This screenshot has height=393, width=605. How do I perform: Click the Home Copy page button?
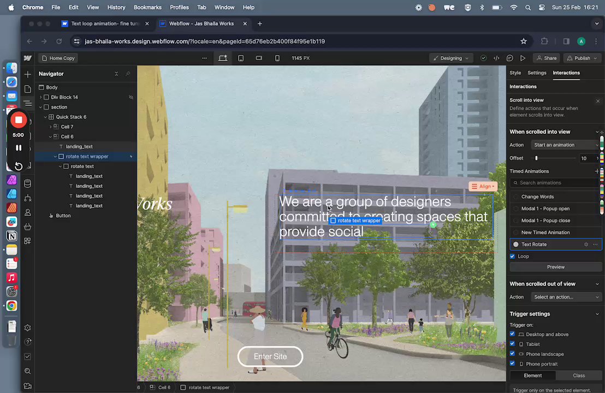(58, 58)
